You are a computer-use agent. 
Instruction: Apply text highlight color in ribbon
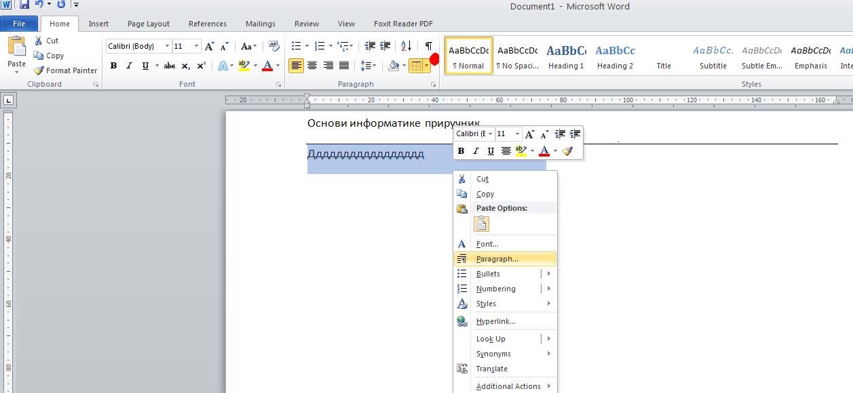[244, 66]
